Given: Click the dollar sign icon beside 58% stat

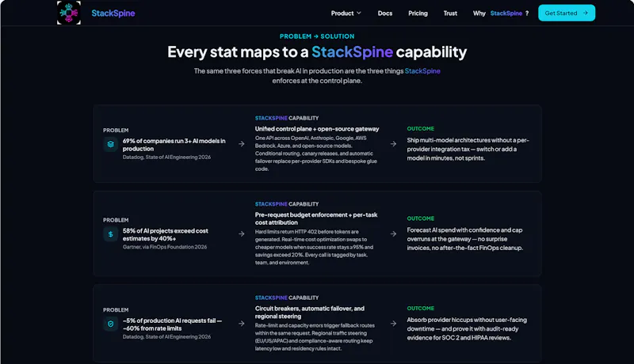Looking at the screenshot, I should pos(110,234).
